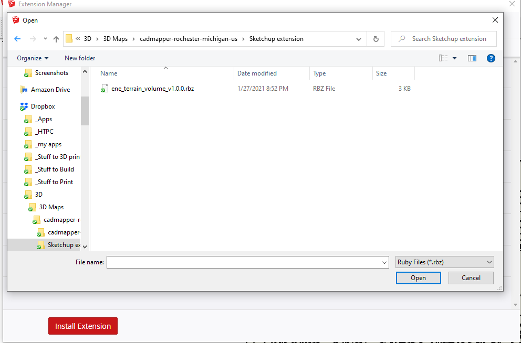Sort files by Date modified column
Screen dimensions: 521x343
click(x=272, y=73)
